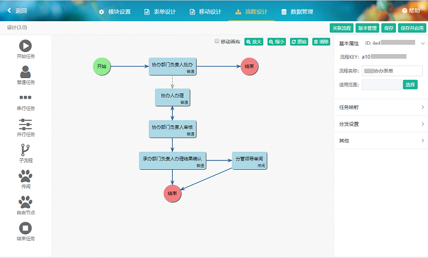Click the 保存并启用 button
Viewport: 428px width, 258px height.
[x=412, y=28]
